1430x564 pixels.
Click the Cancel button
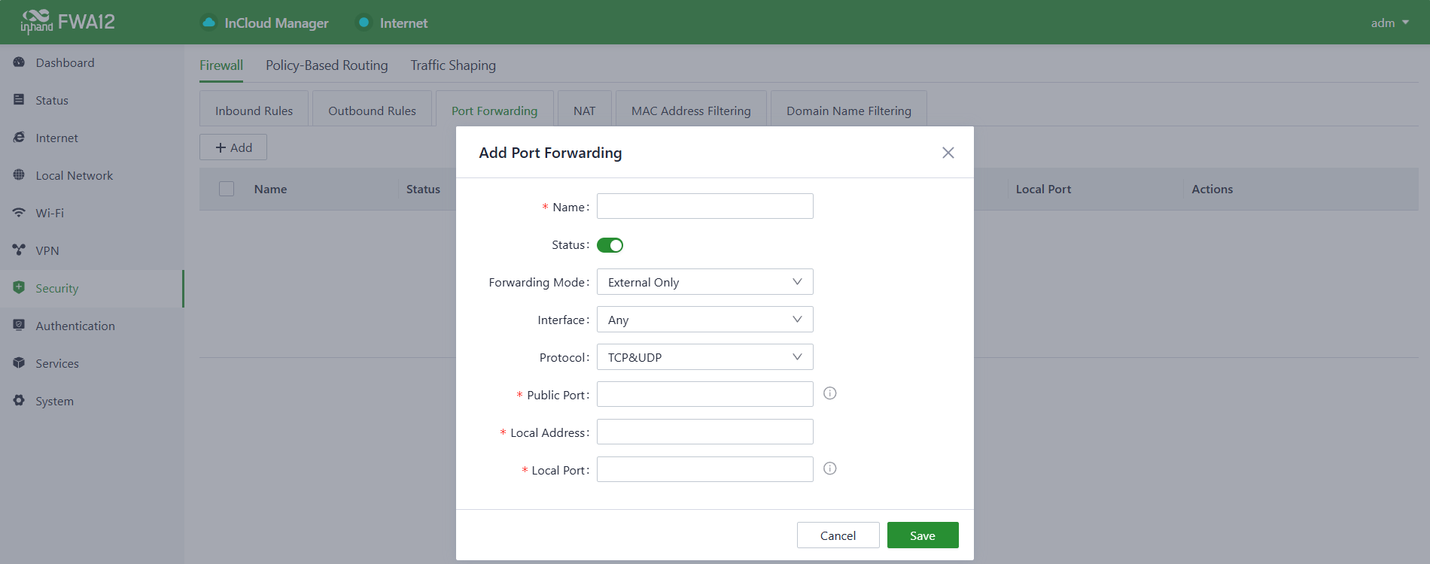[838, 535]
